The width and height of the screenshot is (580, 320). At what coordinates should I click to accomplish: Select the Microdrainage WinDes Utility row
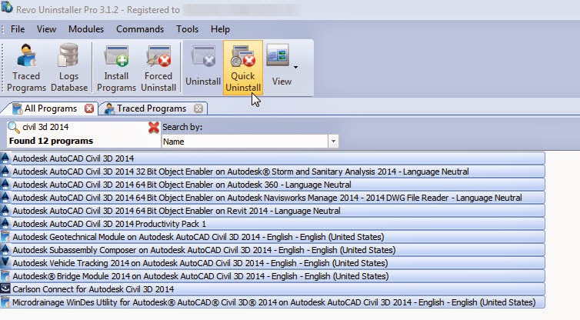tap(272, 302)
